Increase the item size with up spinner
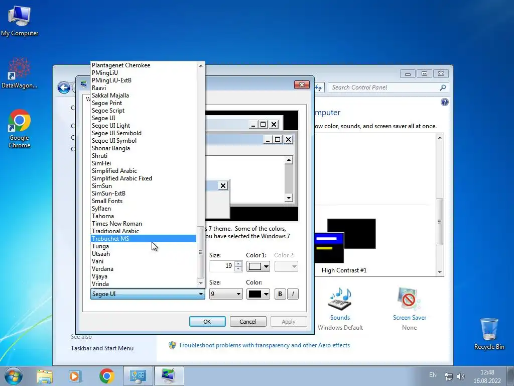The width and height of the screenshot is (514, 386). (x=238, y=263)
